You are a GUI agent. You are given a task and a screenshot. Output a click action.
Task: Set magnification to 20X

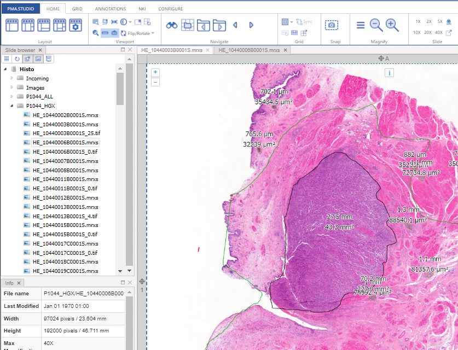pos(428,32)
